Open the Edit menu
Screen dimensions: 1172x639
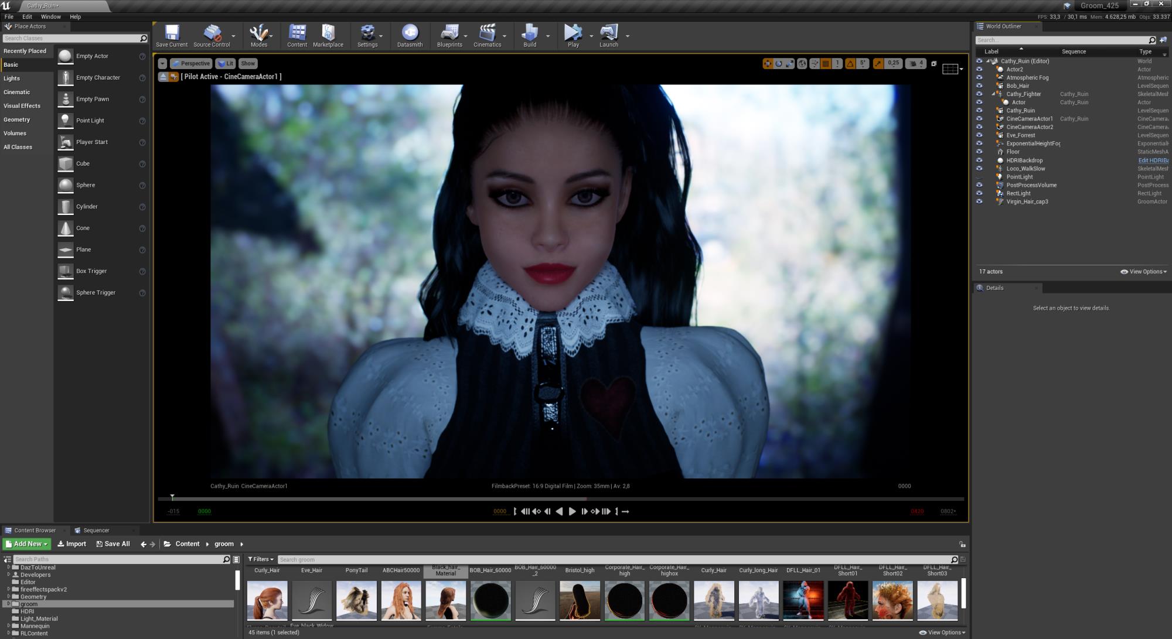tap(27, 16)
